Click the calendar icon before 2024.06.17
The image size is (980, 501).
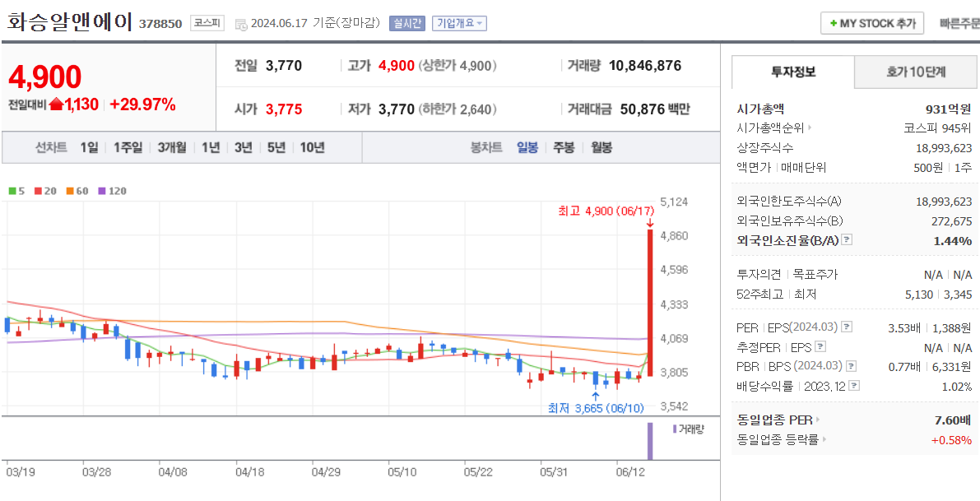(x=240, y=25)
